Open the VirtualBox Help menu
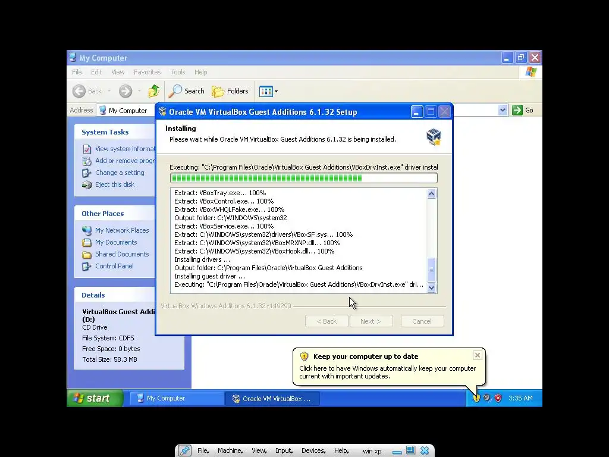 coord(341,451)
